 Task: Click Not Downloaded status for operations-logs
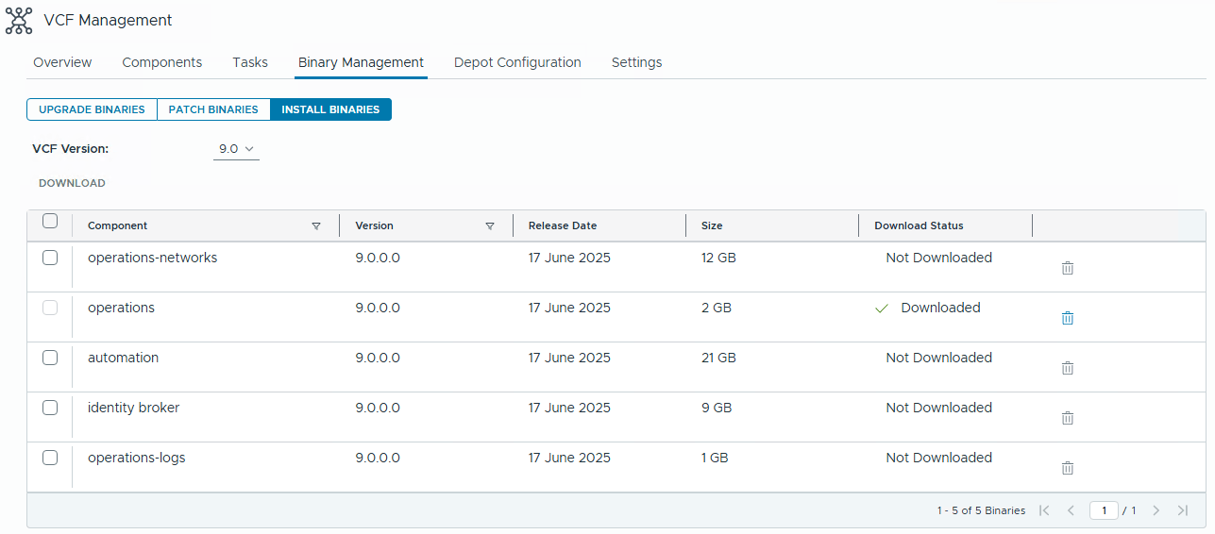938,458
